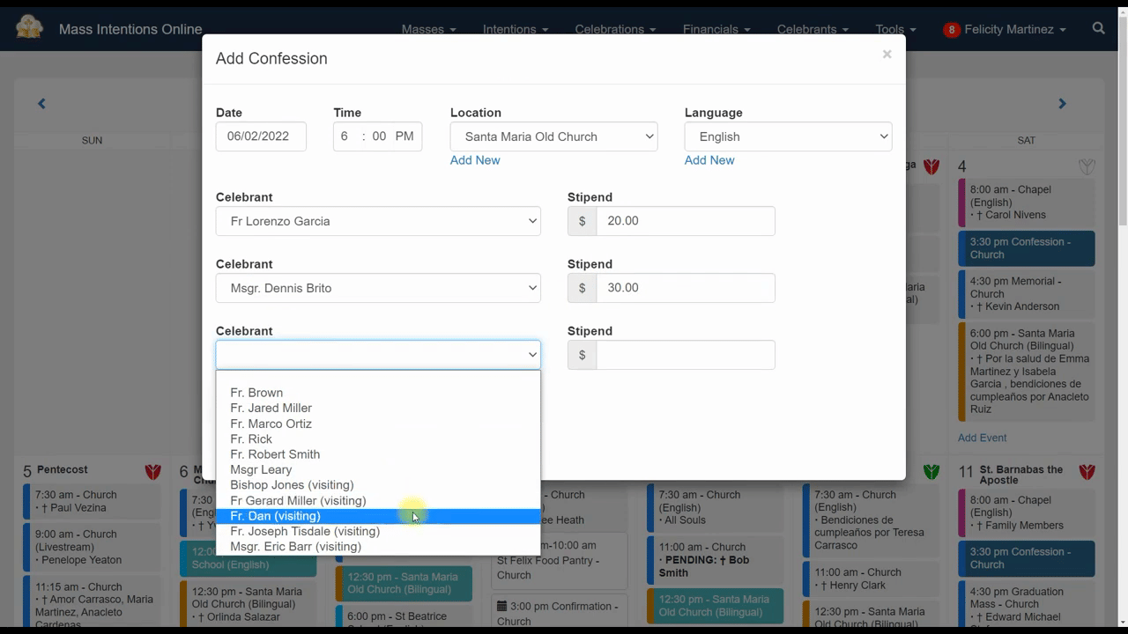The height and width of the screenshot is (634, 1128).
Task: Open 4:30 pm Graduation Mass event
Action: click(x=1027, y=604)
